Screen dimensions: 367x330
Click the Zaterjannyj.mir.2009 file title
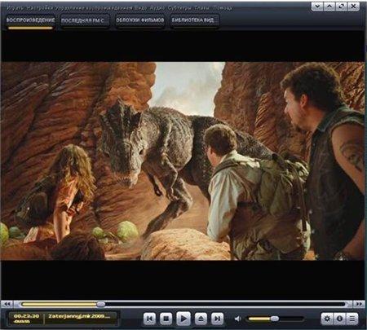point(79,316)
